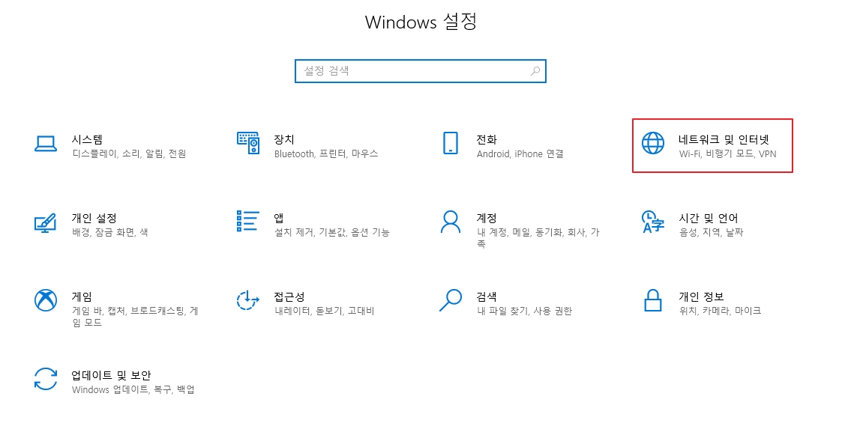Click text '내 파일 찾기, 사용 권한'

525,311
